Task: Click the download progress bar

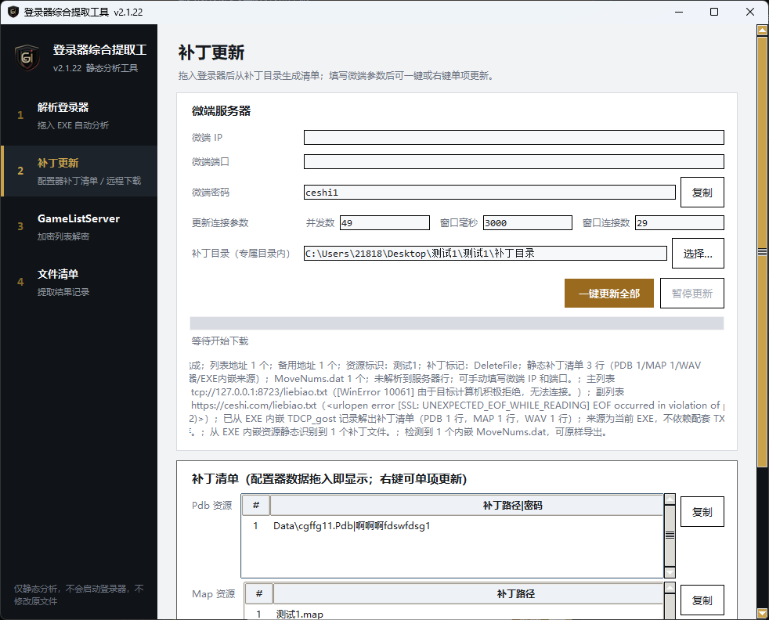Action: [x=457, y=323]
